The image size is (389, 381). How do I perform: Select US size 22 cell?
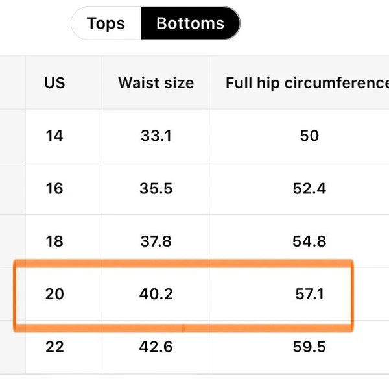pyautogui.click(x=54, y=347)
